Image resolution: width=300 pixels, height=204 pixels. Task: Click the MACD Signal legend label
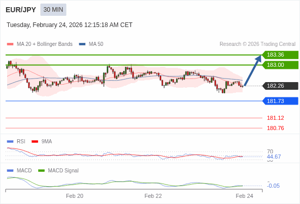(64, 171)
